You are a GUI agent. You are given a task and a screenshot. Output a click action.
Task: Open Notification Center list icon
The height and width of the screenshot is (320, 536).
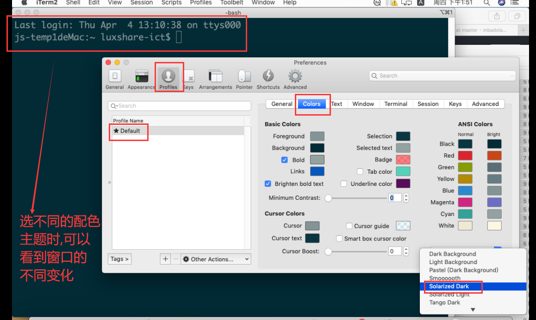(x=514, y=3)
